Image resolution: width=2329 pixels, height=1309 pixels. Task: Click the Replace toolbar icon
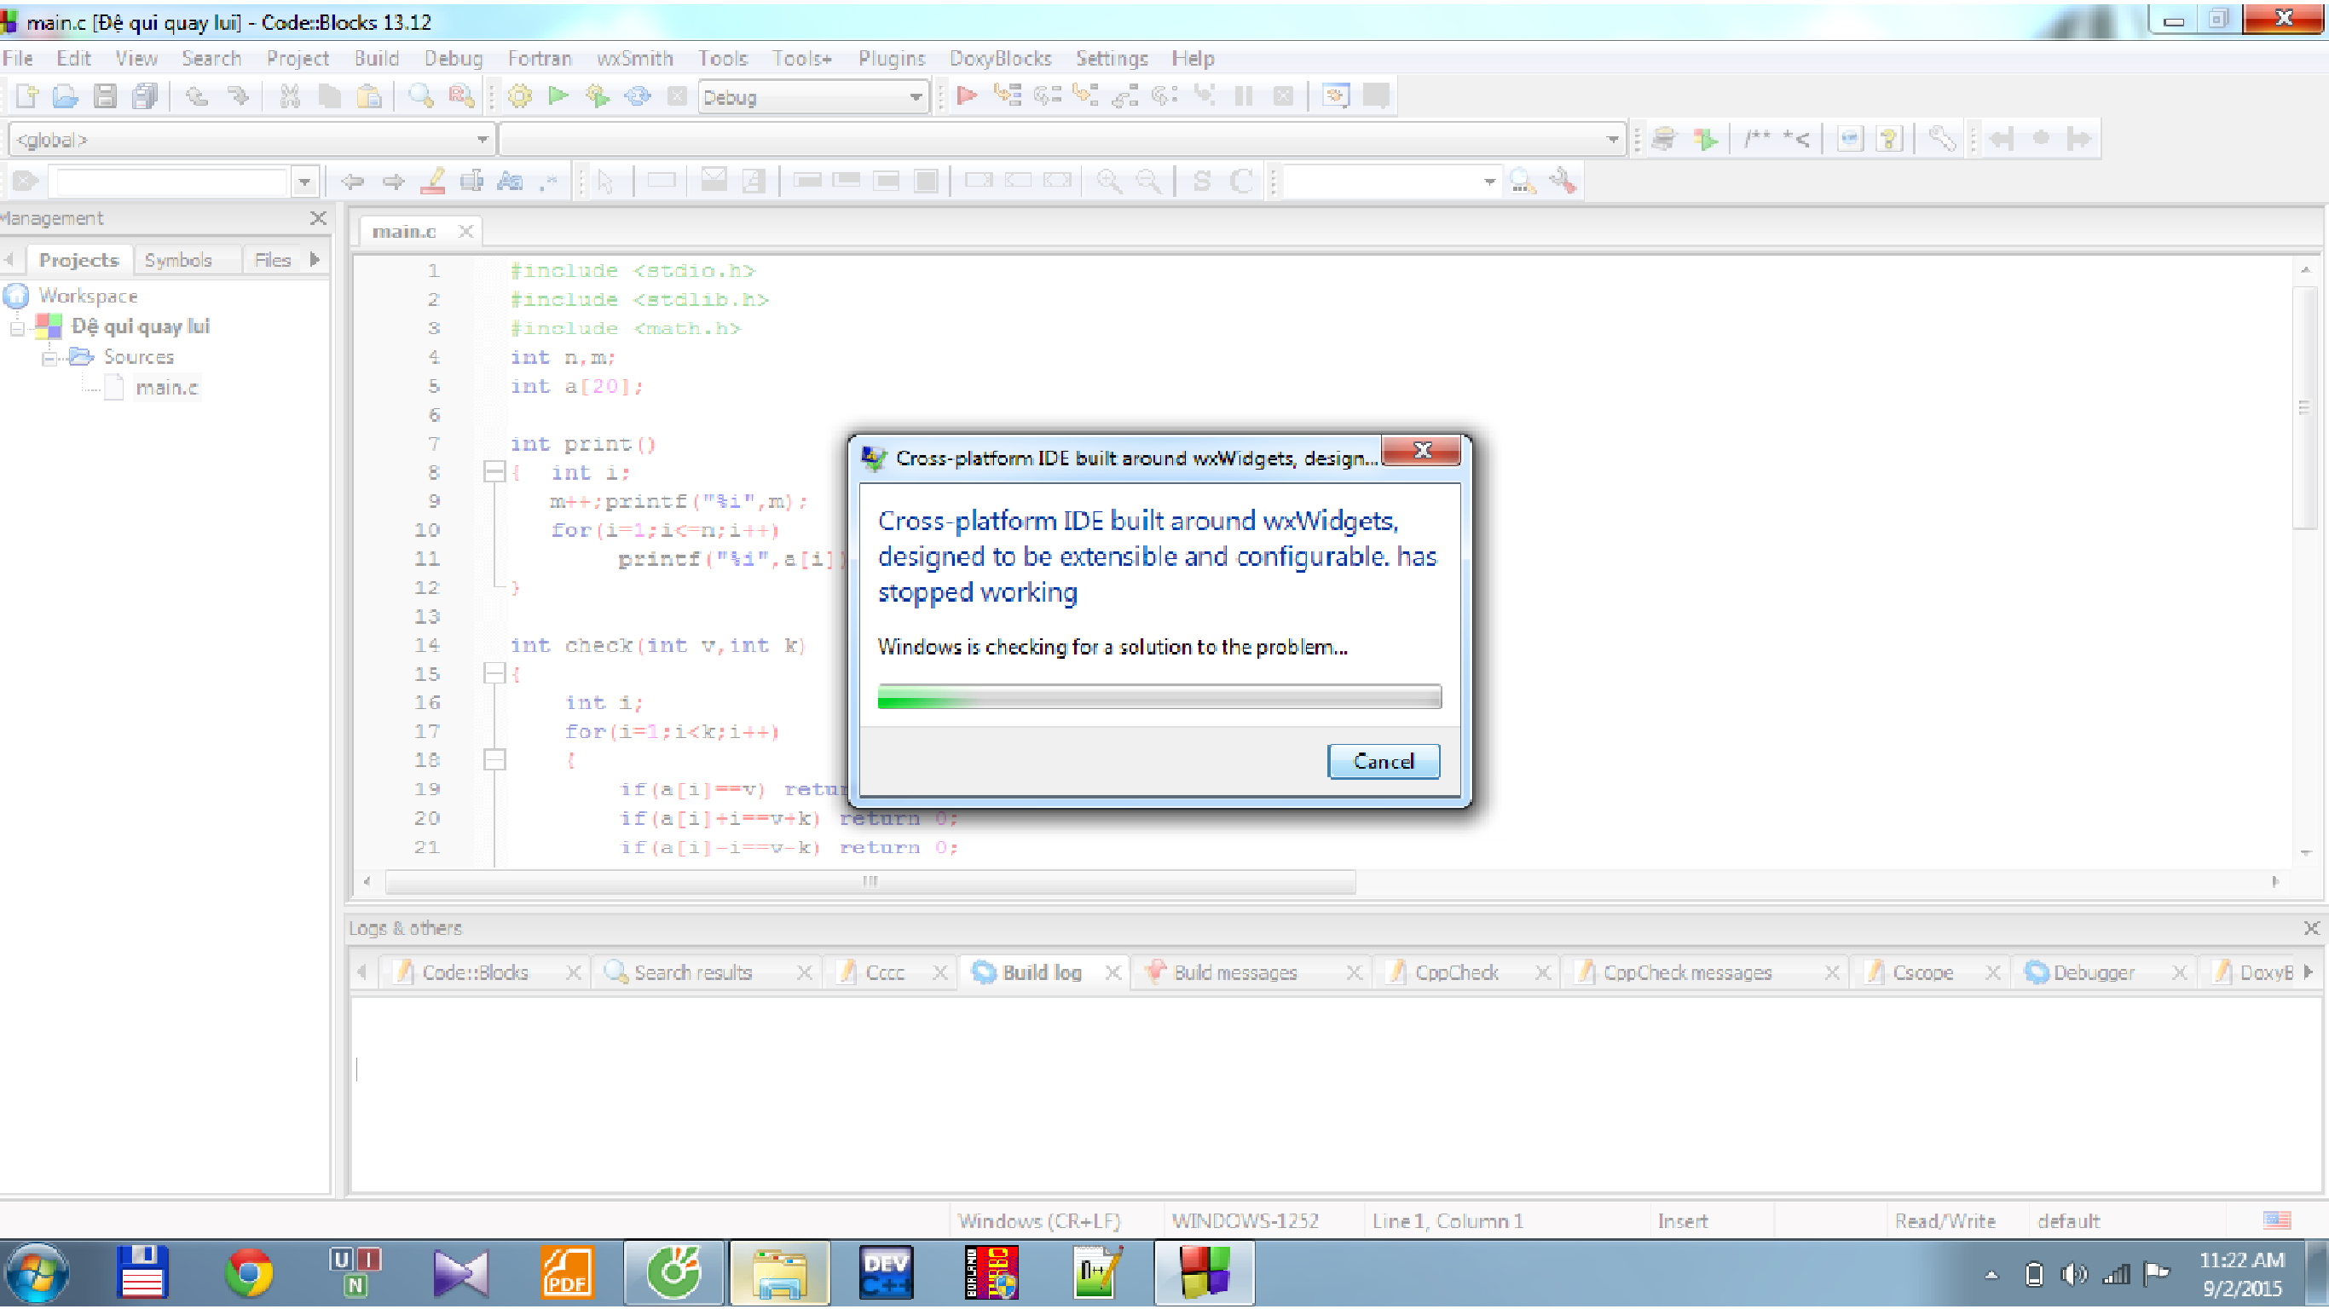[x=461, y=97]
